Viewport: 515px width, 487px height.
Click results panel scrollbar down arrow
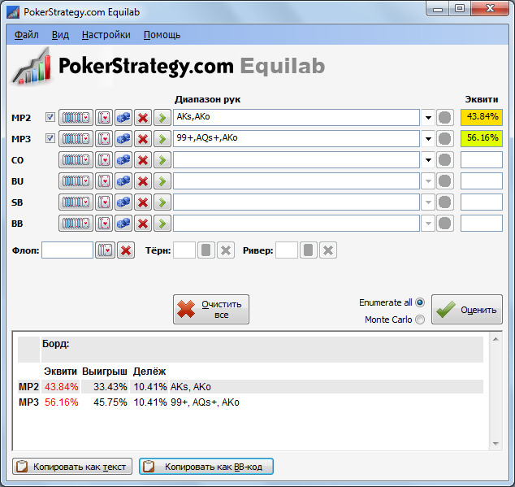(x=496, y=444)
